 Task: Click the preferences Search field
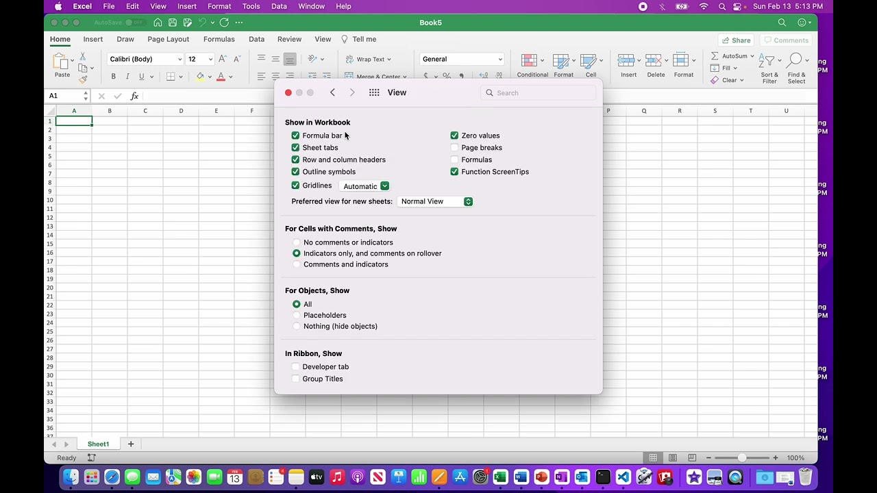pyautogui.click(x=539, y=92)
